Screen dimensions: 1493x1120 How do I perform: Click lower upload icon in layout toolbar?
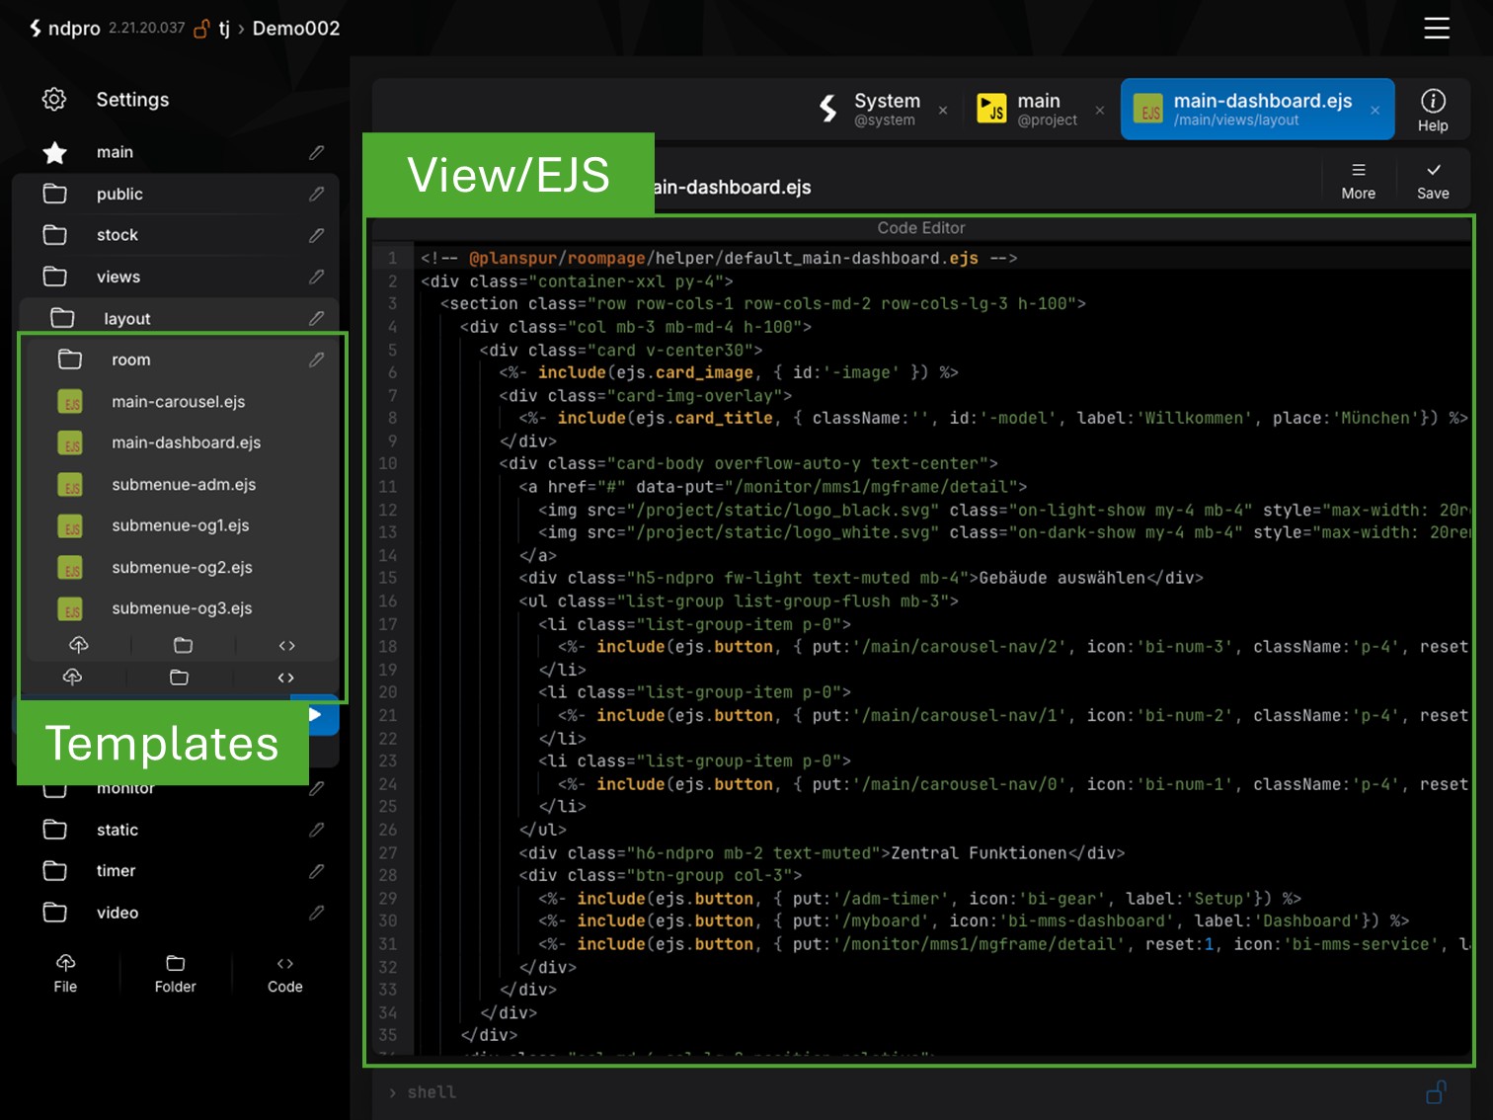(x=72, y=677)
